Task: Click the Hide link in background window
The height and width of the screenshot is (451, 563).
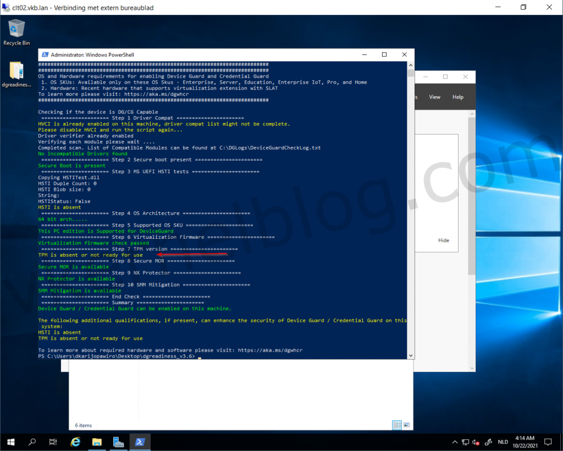Action: point(443,240)
